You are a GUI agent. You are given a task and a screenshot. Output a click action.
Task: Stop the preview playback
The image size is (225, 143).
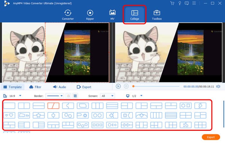[x=126, y=86]
